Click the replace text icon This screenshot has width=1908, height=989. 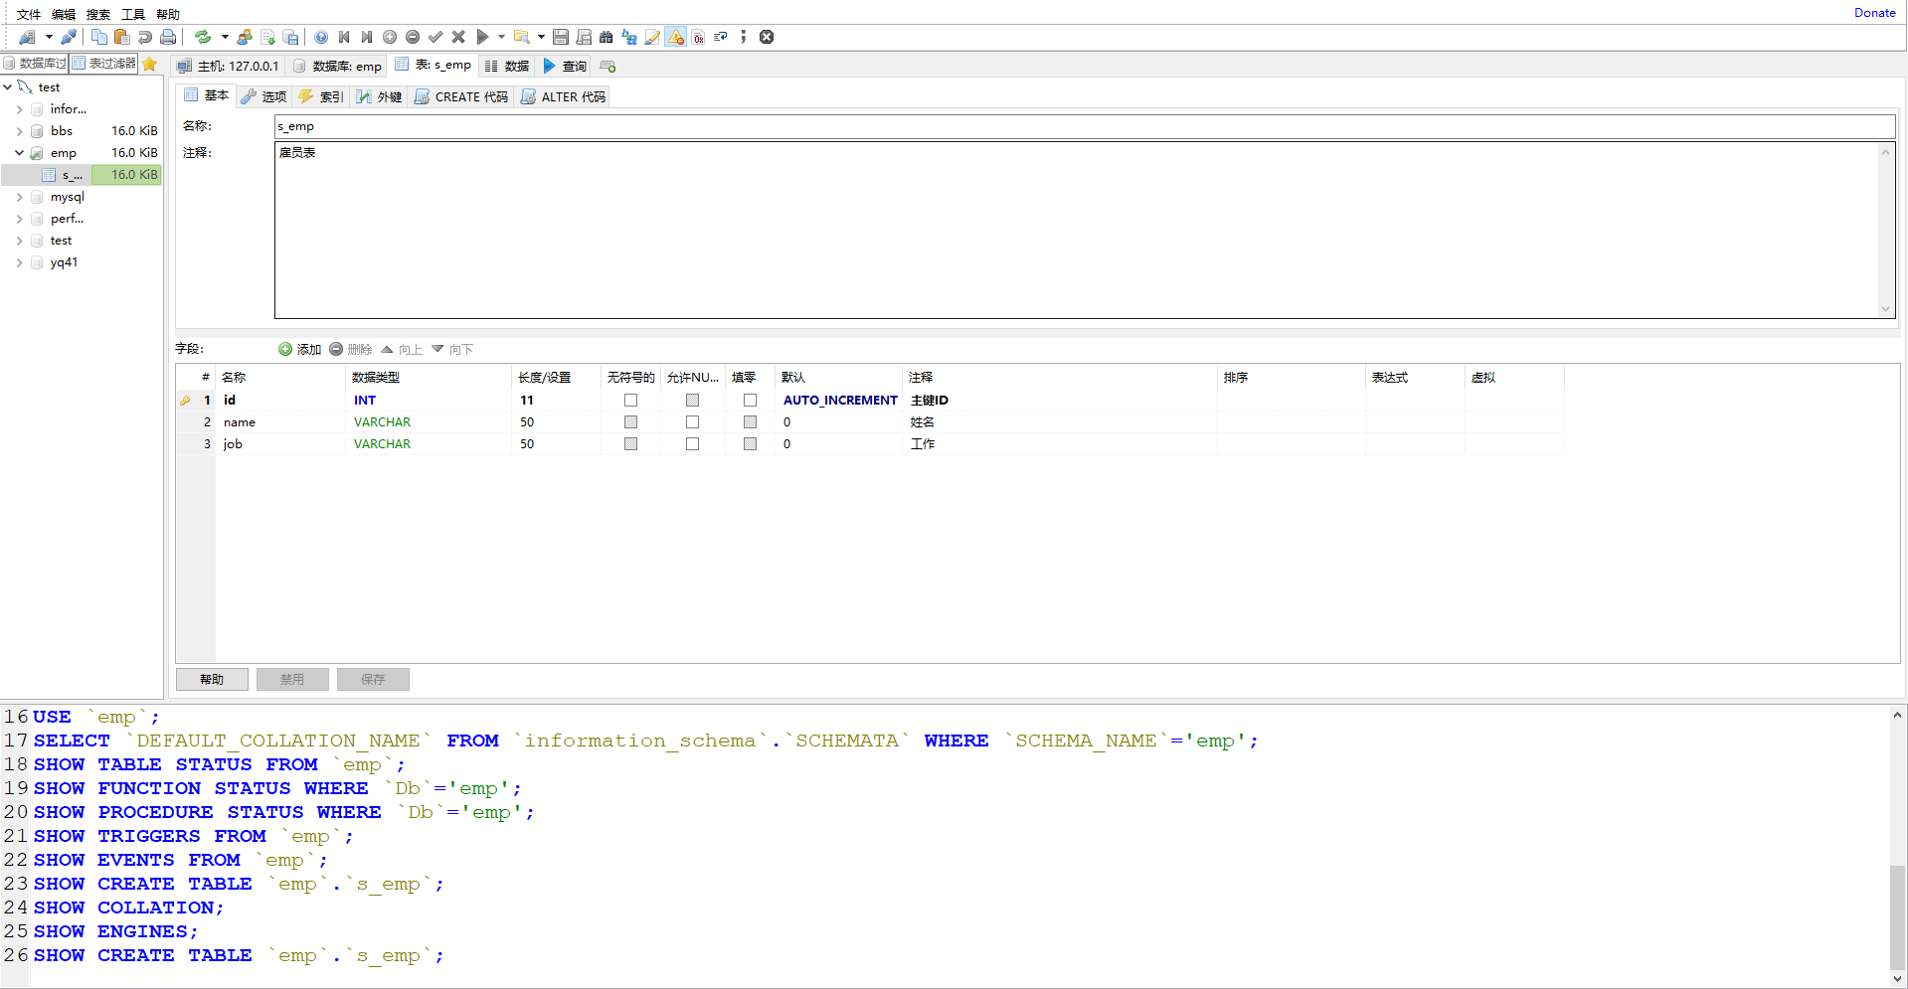click(x=629, y=37)
